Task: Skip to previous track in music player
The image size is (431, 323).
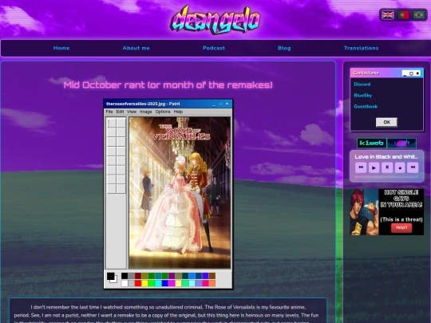Action: click(x=361, y=167)
